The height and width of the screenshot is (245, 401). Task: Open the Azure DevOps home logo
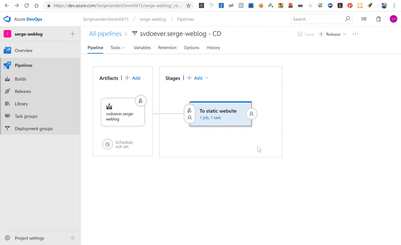[8, 19]
